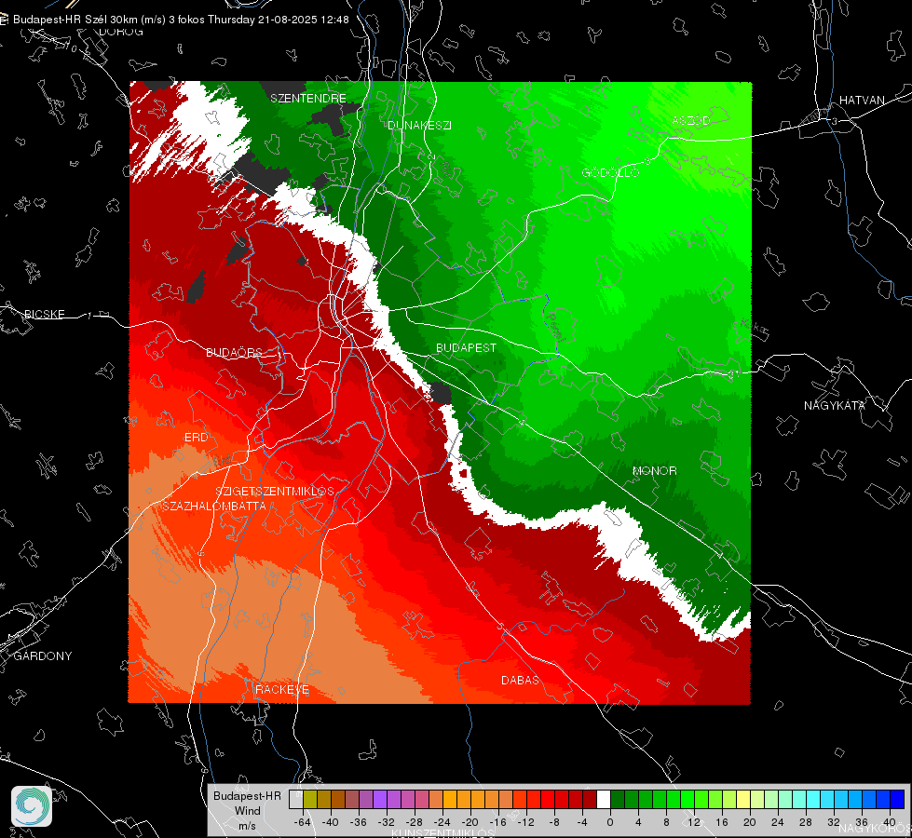The height and width of the screenshot is (838, 912).
Task: Click the '32' legend scale value
Action: coord(834,822)
